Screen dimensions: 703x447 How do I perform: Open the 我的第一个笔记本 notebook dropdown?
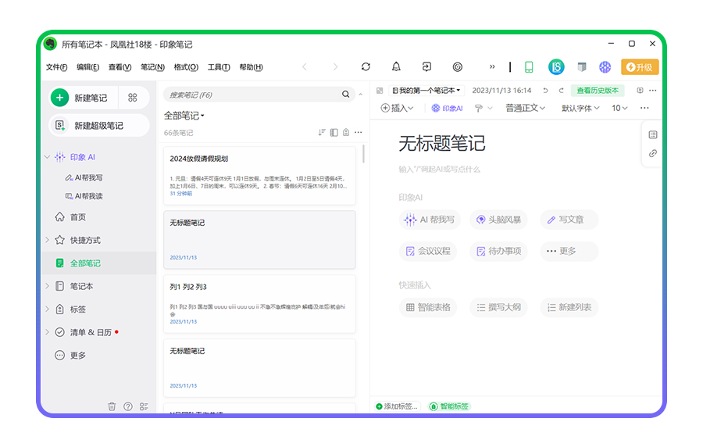426,91
